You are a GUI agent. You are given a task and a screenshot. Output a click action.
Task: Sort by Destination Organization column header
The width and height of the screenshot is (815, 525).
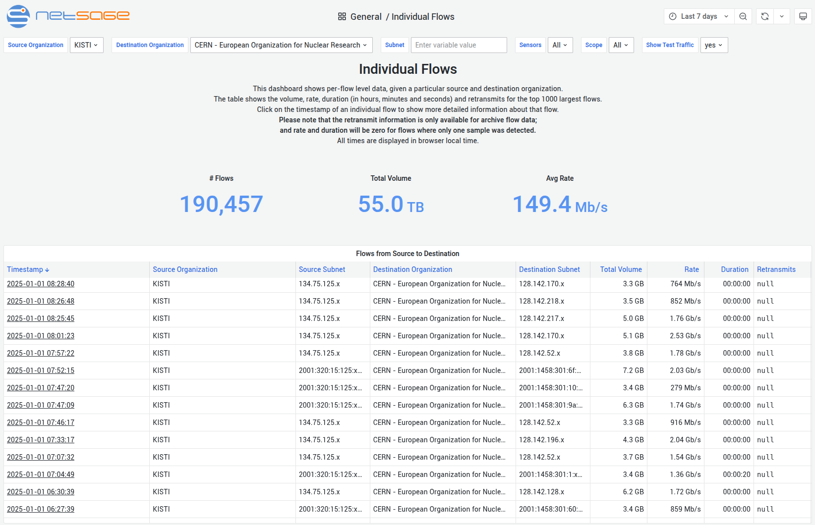412,269
